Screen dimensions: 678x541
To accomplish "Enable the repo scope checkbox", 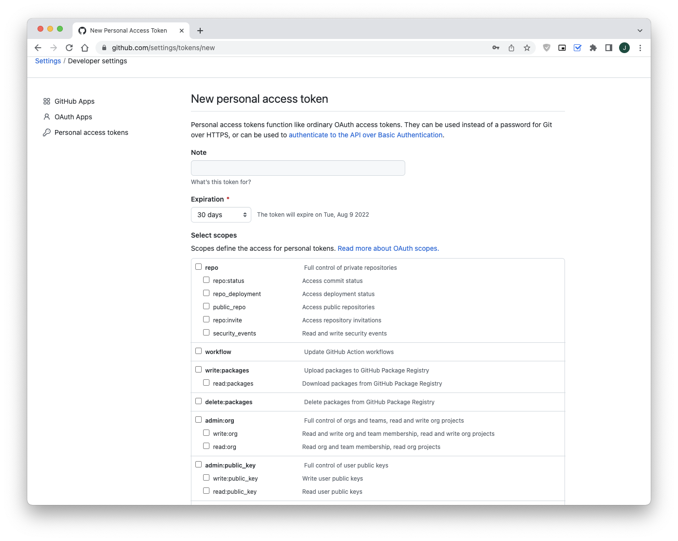I will pos(198,267).
